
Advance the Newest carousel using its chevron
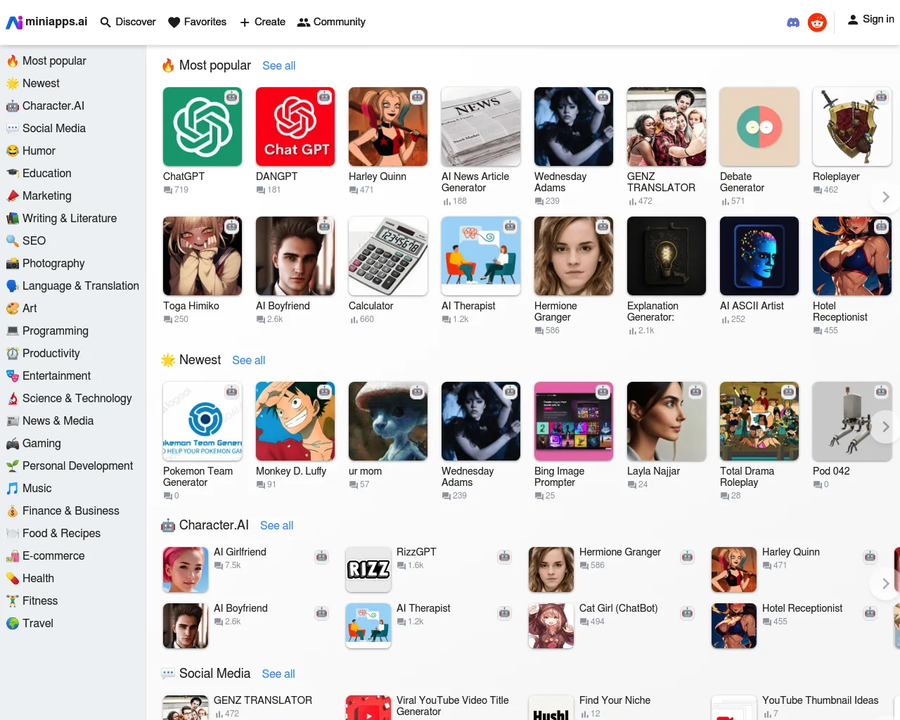885,426
